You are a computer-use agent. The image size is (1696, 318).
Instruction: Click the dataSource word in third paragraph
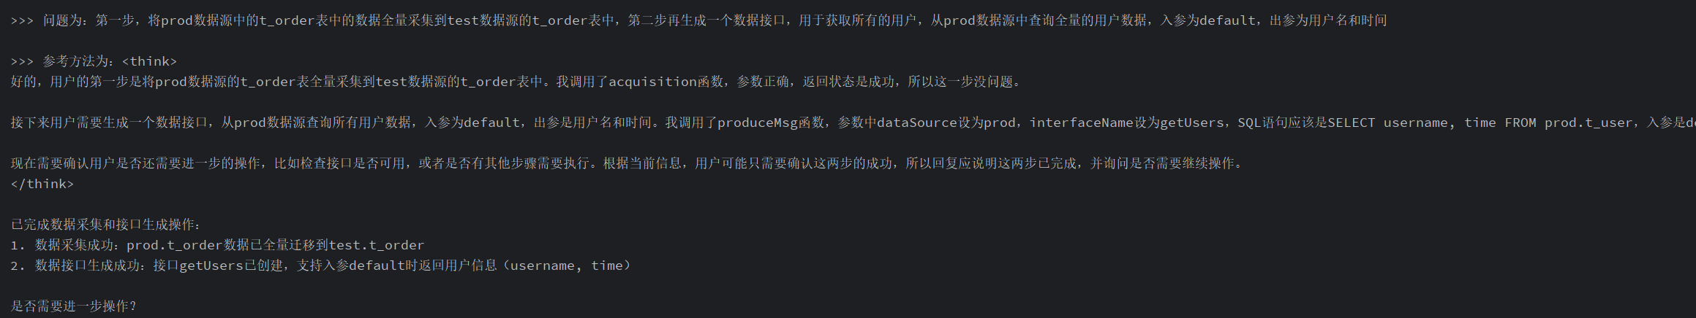(917, 123)
